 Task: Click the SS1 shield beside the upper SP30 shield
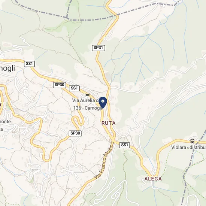click(74, 88)
